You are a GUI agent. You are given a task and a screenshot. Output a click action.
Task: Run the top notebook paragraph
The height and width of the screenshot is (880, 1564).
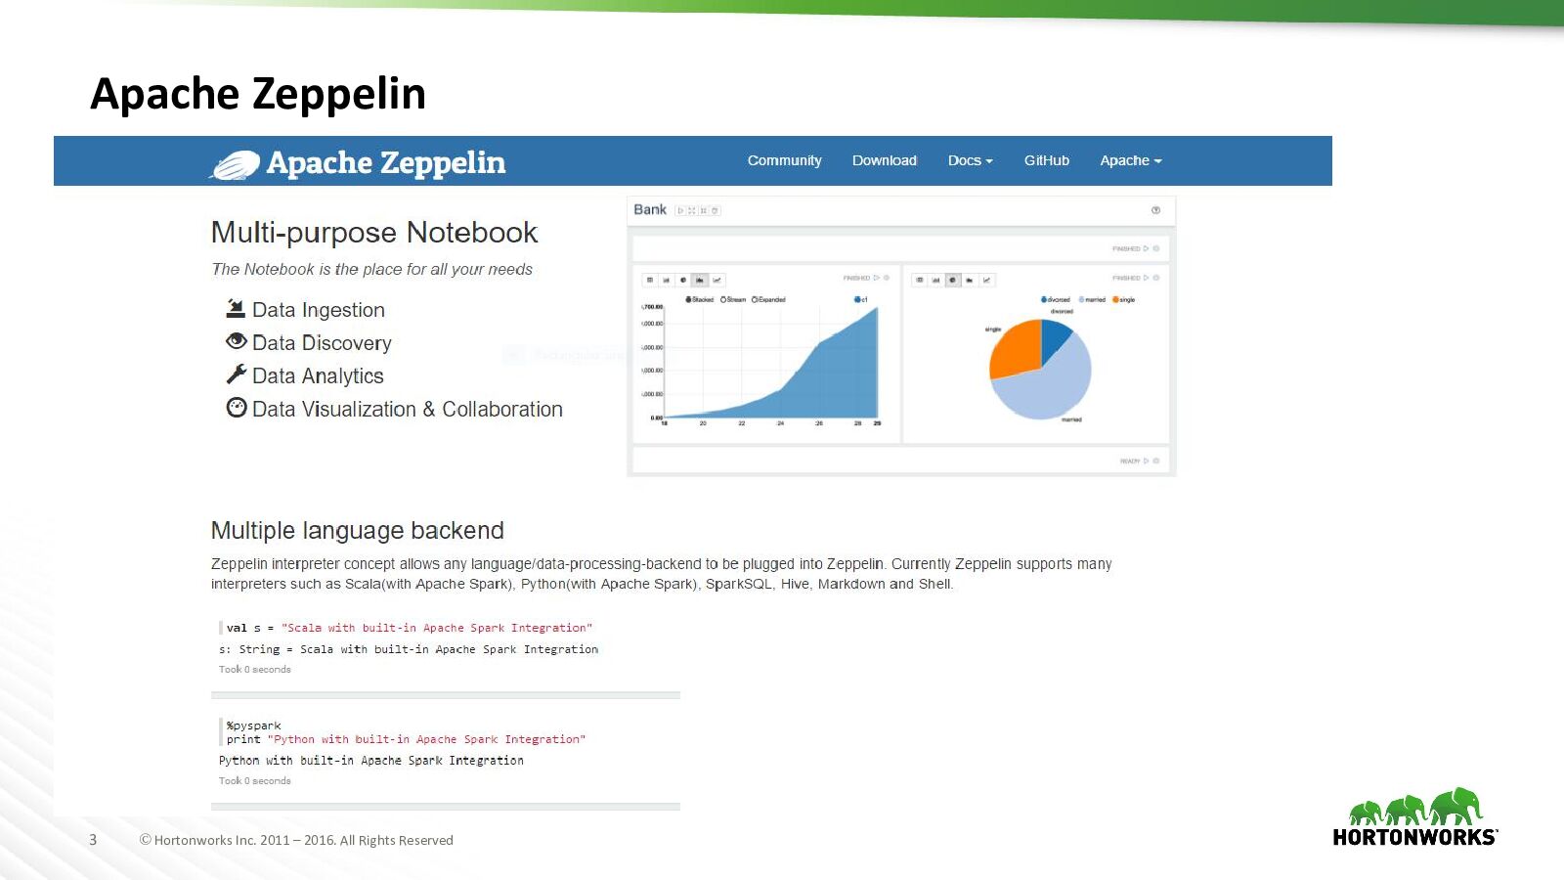(x=1147, y=248)
